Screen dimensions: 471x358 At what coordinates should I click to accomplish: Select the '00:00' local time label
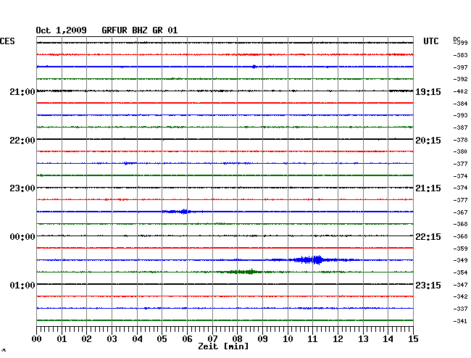[22, 237]
